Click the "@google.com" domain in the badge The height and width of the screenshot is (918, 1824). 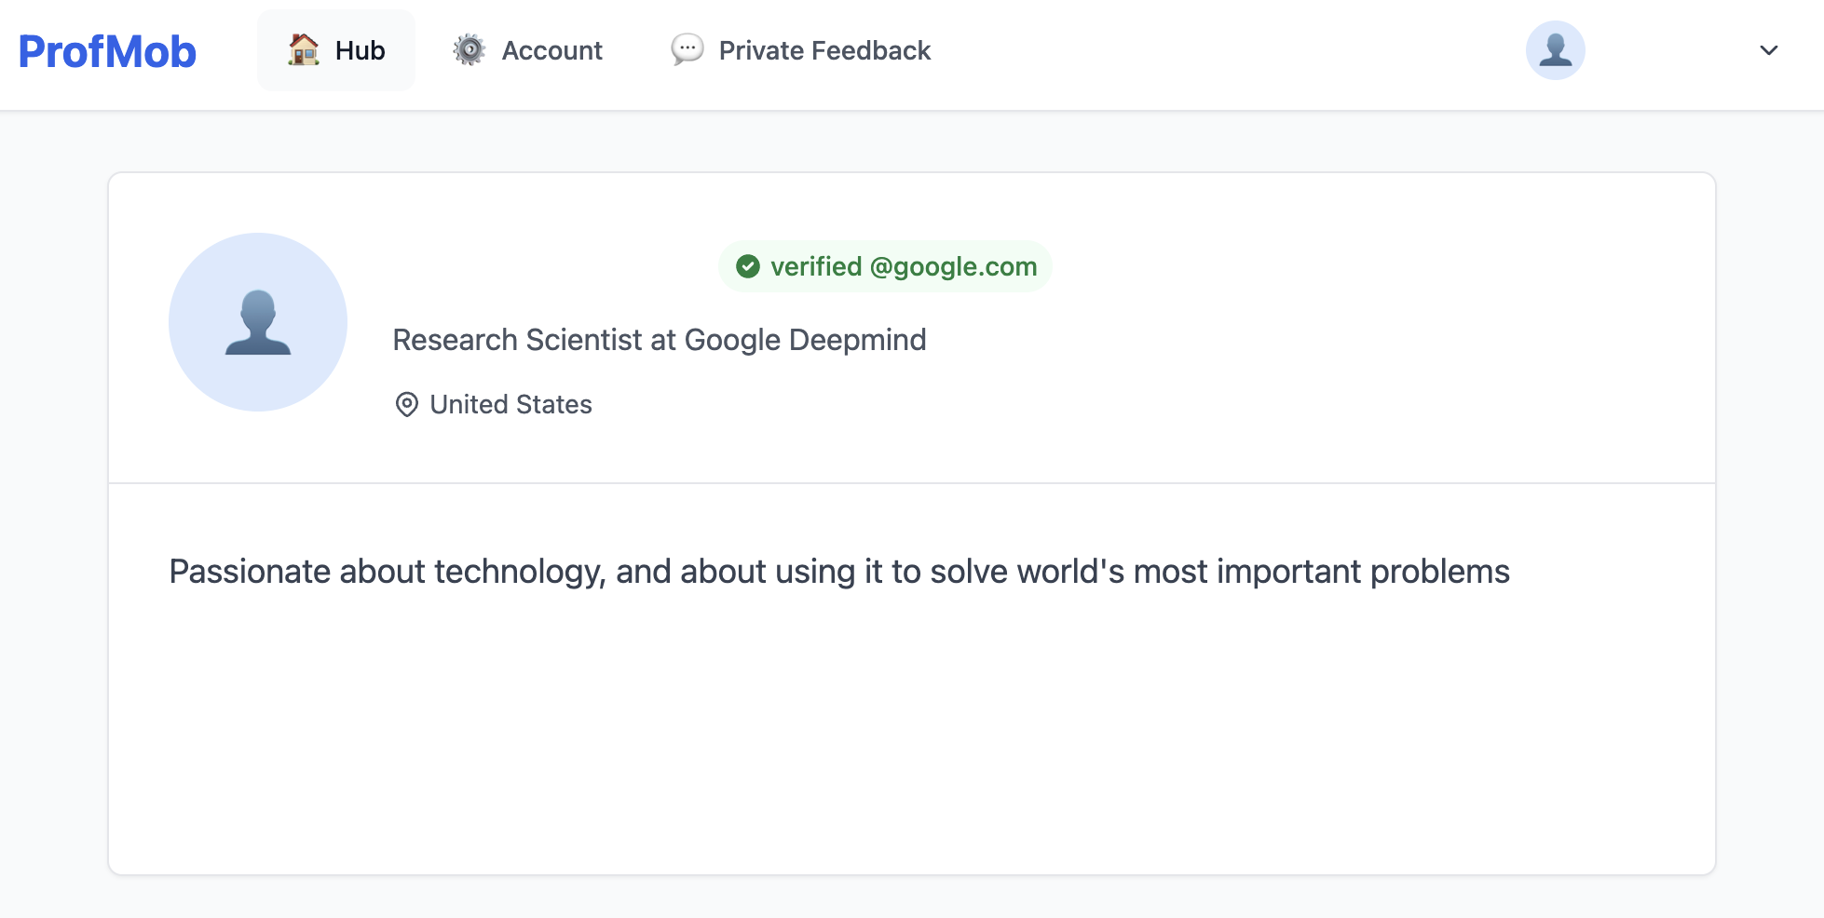[x=953, y=267]
